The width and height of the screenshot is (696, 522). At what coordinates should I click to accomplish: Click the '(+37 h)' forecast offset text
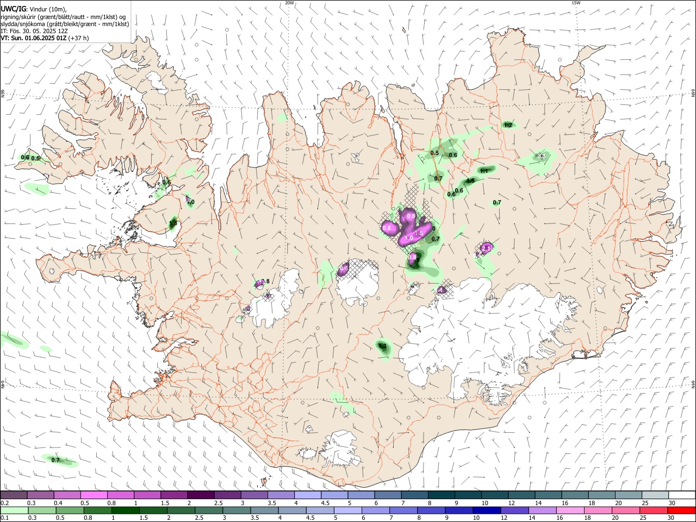(x=79, y=38)
